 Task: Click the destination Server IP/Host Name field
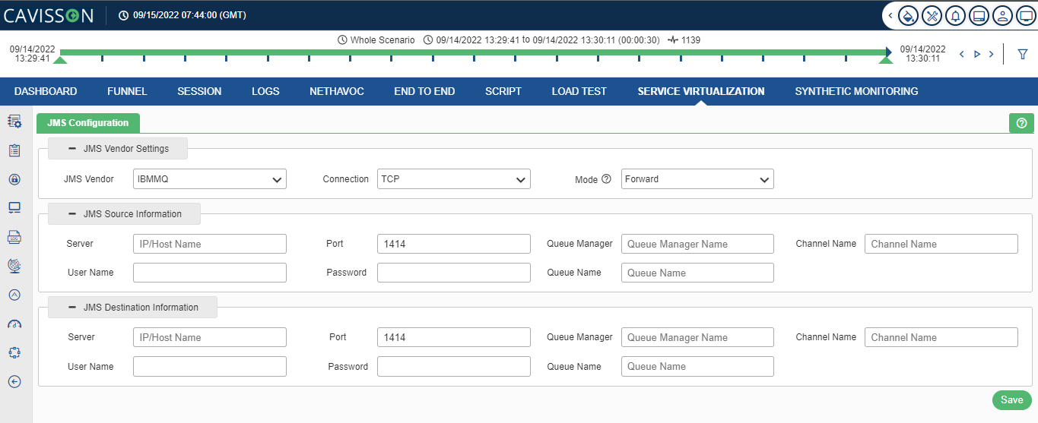click(210, 337)
